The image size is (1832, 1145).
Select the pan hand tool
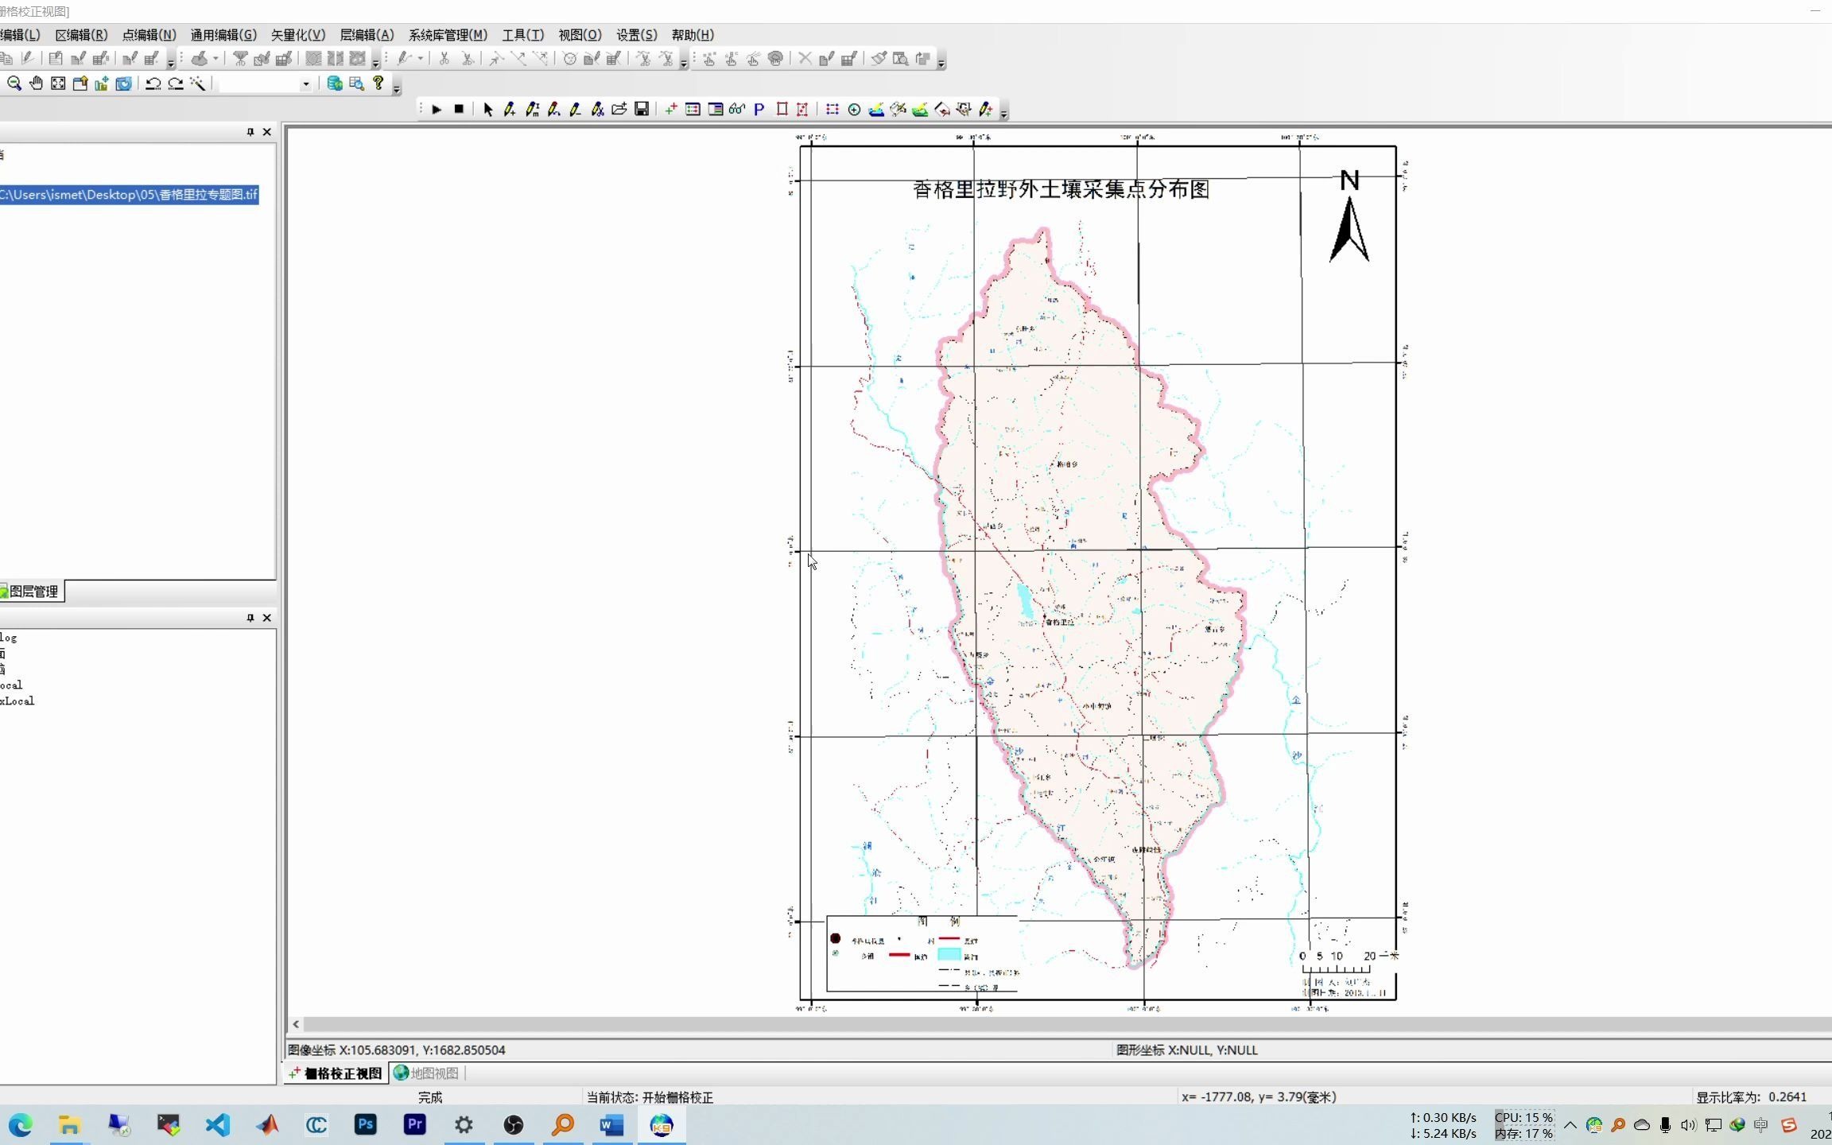36,83
